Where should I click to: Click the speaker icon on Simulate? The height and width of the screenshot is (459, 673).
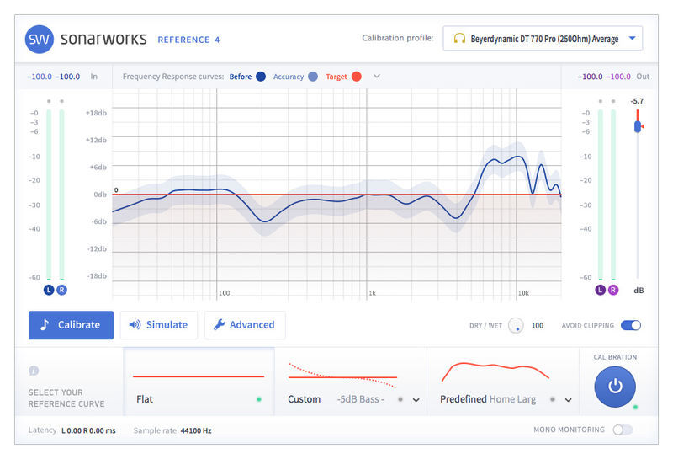click(135, 325)
